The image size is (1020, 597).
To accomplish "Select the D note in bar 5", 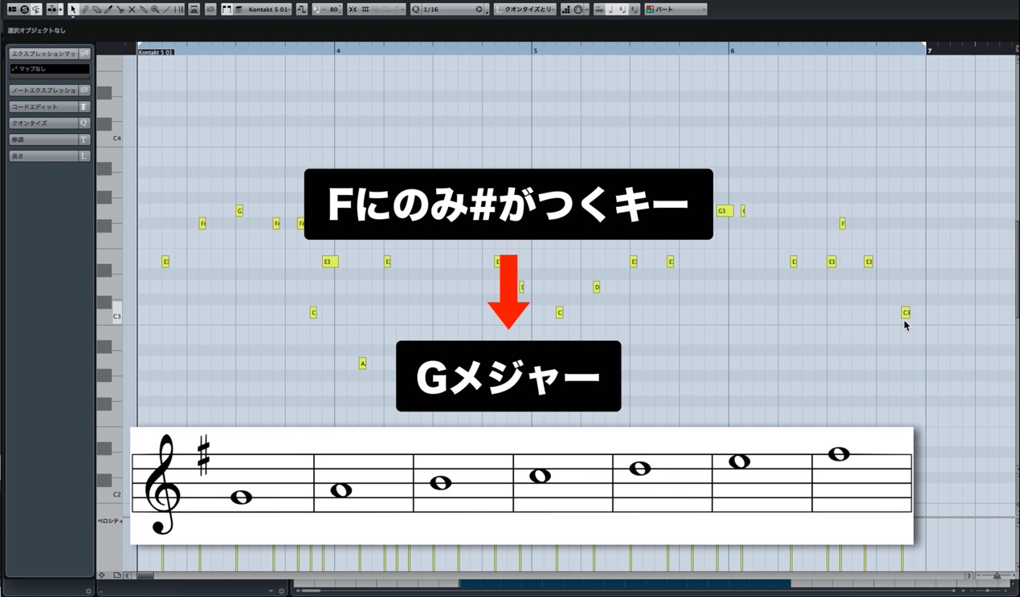I will point(596,287).
